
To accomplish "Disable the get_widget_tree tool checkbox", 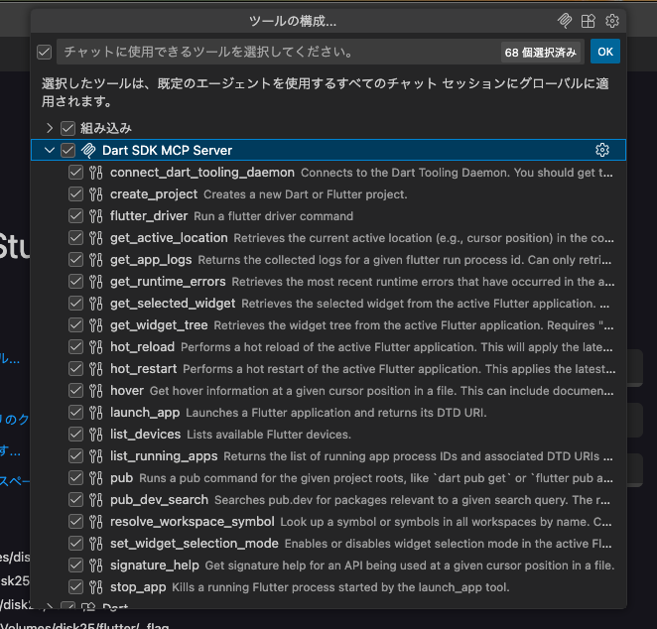I will [75, 324].
